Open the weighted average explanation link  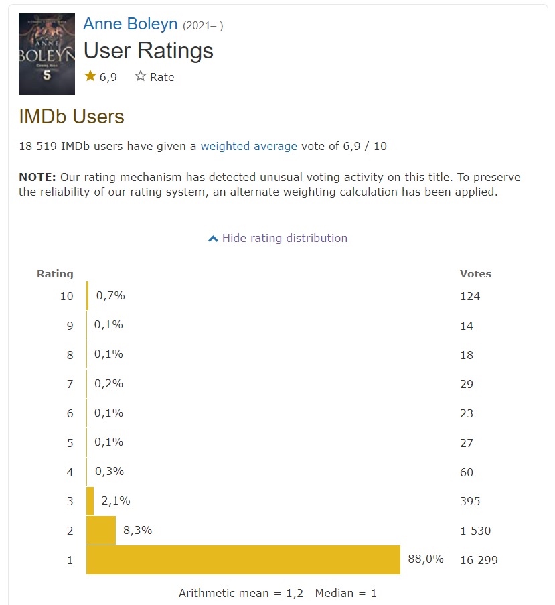point(248,146)
